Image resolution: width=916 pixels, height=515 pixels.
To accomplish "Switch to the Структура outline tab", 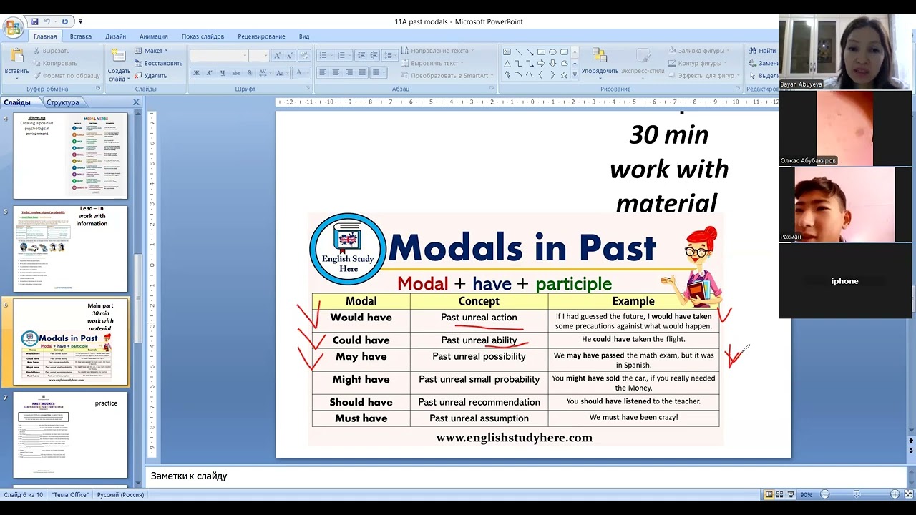I will pyautogui.click(x=63, y=102).
